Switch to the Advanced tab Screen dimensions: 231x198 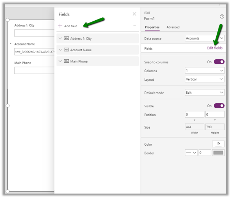coord(173,27)
